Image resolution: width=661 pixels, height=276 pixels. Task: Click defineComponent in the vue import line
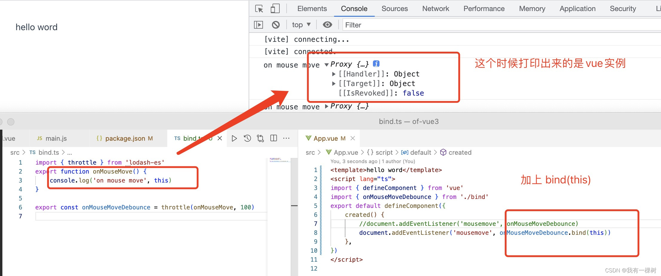pyautogui.click(x=389, y=188)
